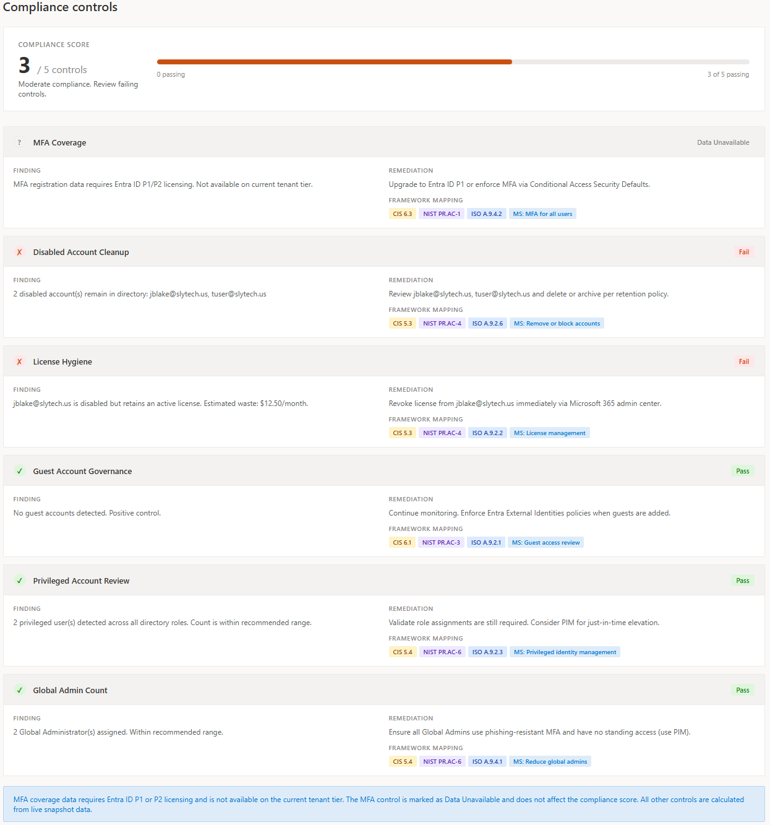The height and width of the screenshot is (825, 770).
Task: Select the NIST PR.AC-1 framework tag
Action: (x=442, y=214)
